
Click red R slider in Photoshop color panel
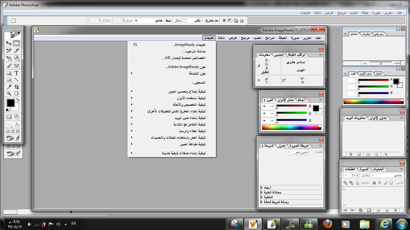click(x=373, y=80)
